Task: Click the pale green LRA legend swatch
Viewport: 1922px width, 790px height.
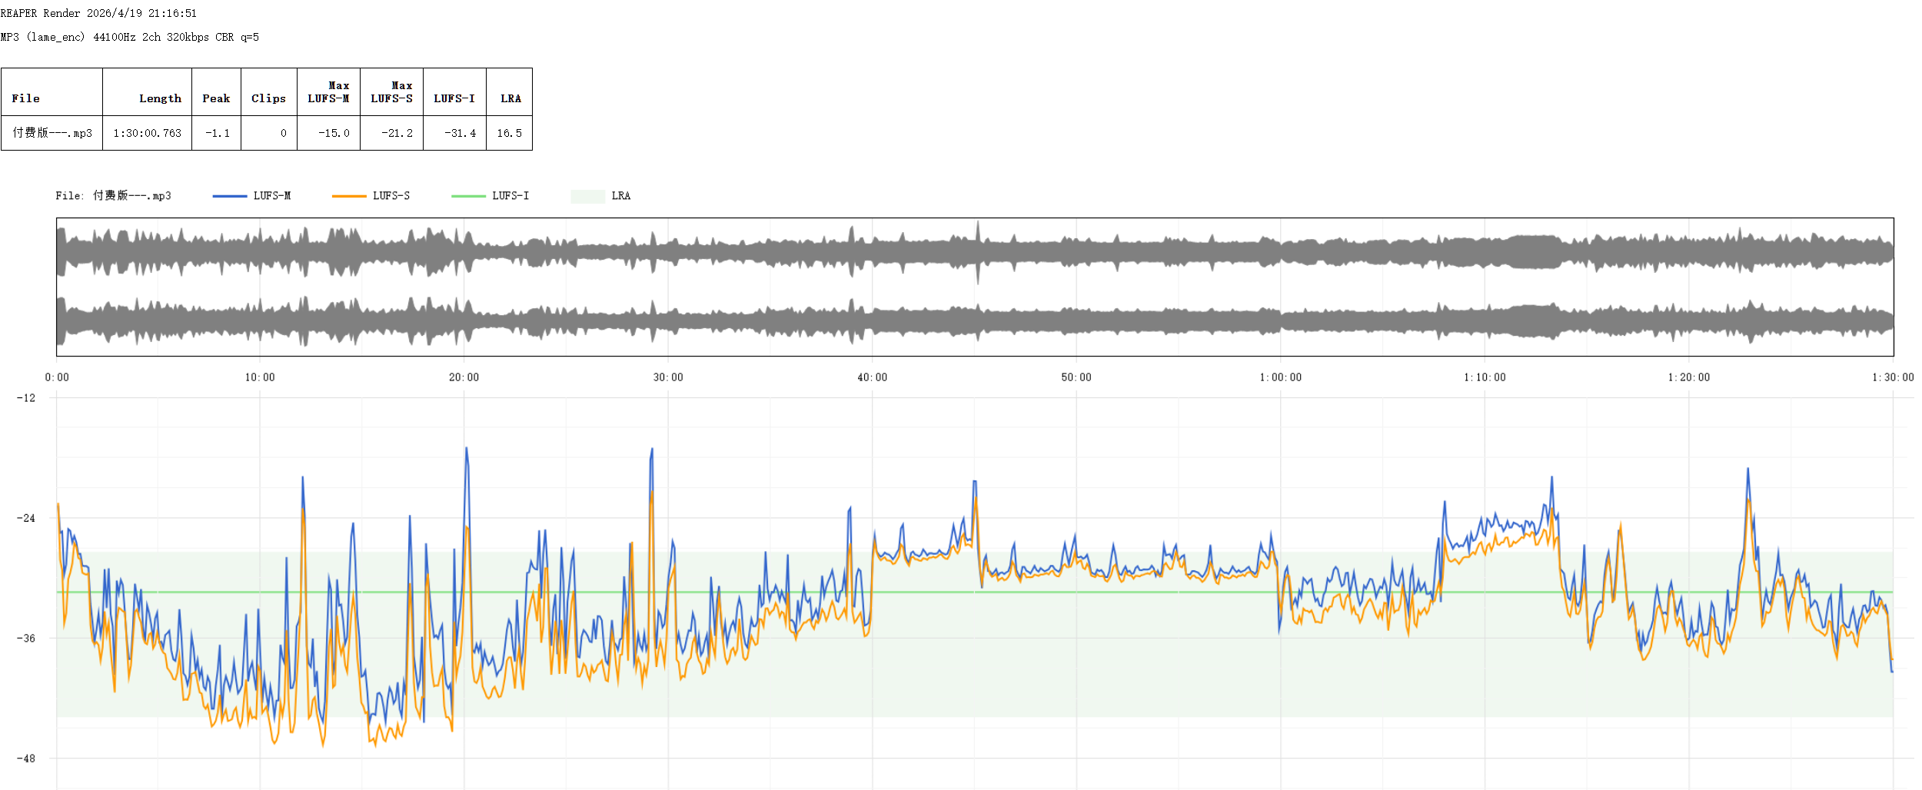Action: pos(587,197)
